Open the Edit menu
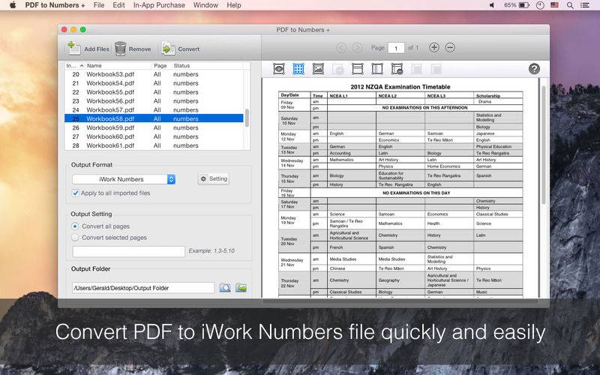 click(118, 5)
